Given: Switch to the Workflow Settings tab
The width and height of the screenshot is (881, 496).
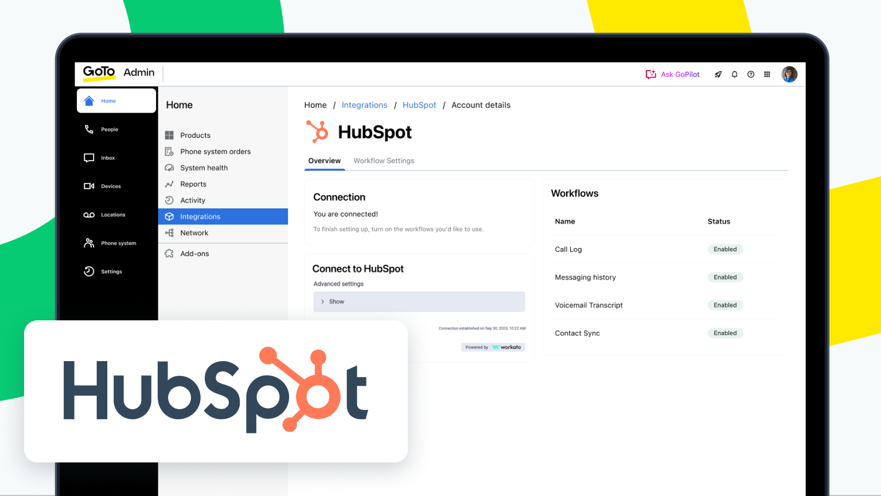Looking at the screenshot, I should tap(384, 161).
